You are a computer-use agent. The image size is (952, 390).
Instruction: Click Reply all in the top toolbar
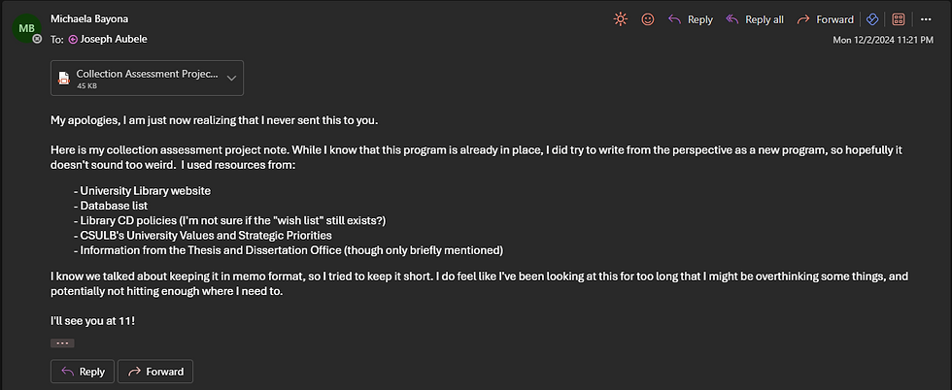(755, 19)
